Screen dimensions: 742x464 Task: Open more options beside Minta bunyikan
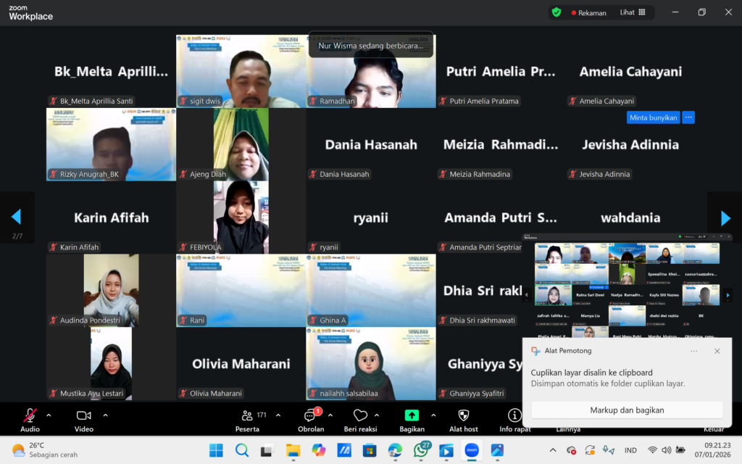click(x=688, y=117)
